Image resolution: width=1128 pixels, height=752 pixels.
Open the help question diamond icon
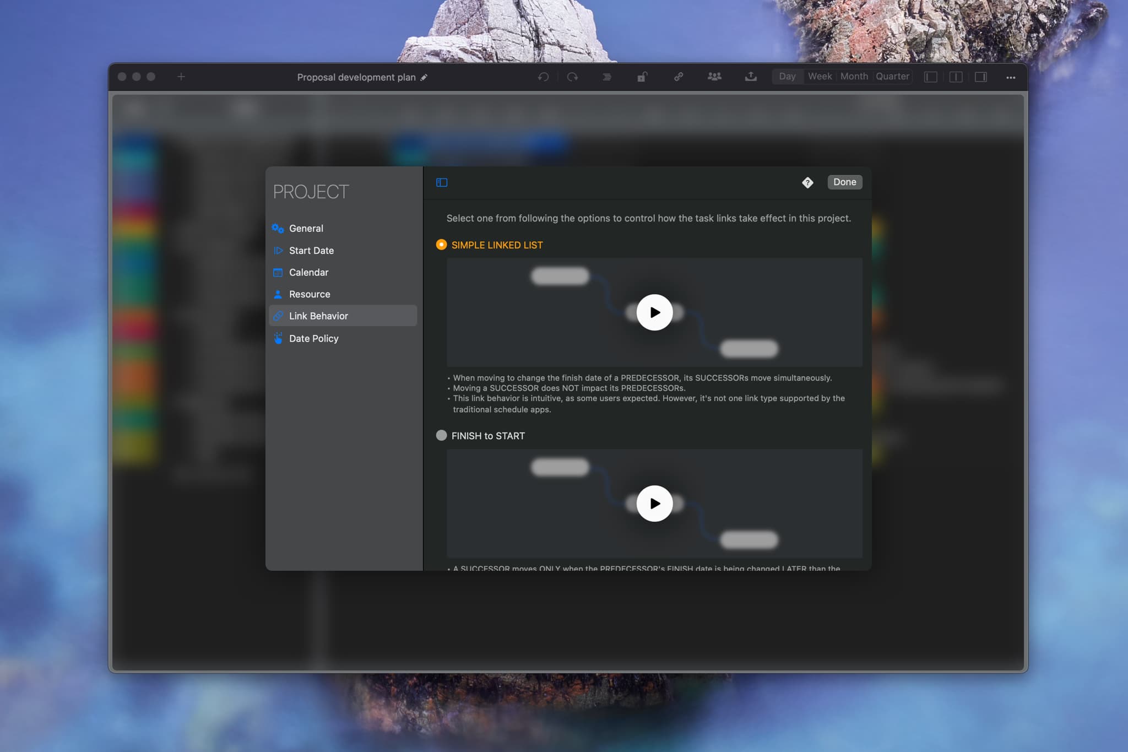point(807,182)
